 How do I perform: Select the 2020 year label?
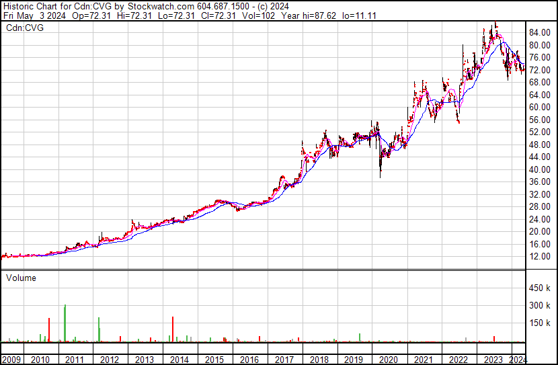point(389,360)
